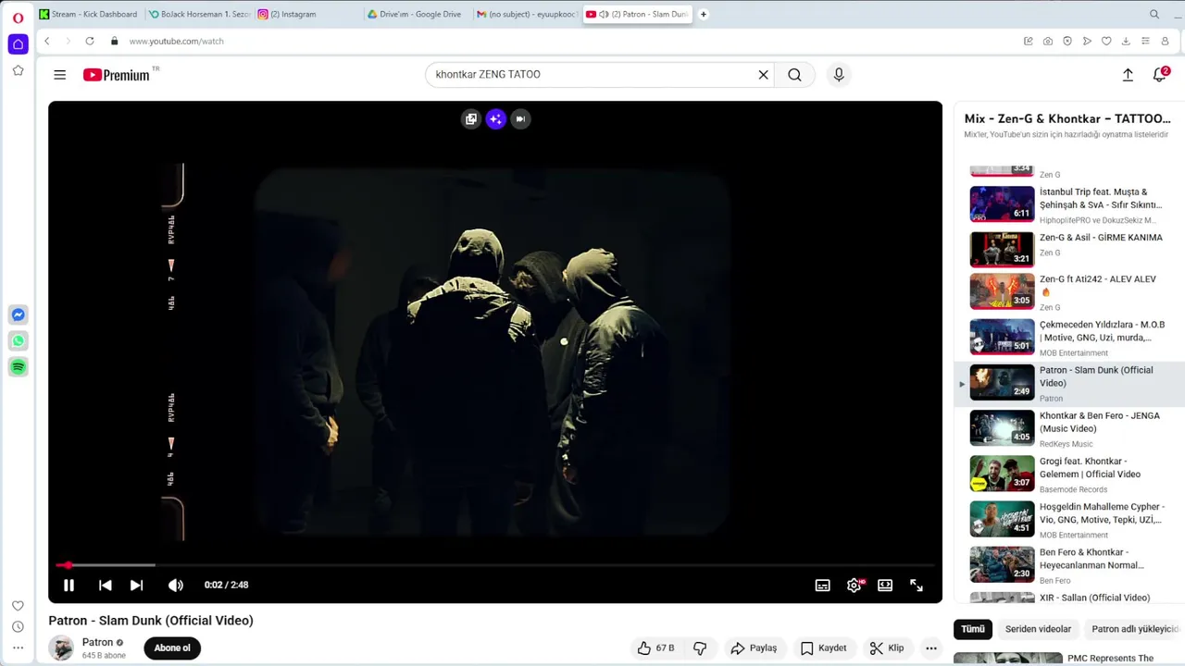
Task: Switch to Stream - Kick Dashboard tab
Action: pos(88,14)
